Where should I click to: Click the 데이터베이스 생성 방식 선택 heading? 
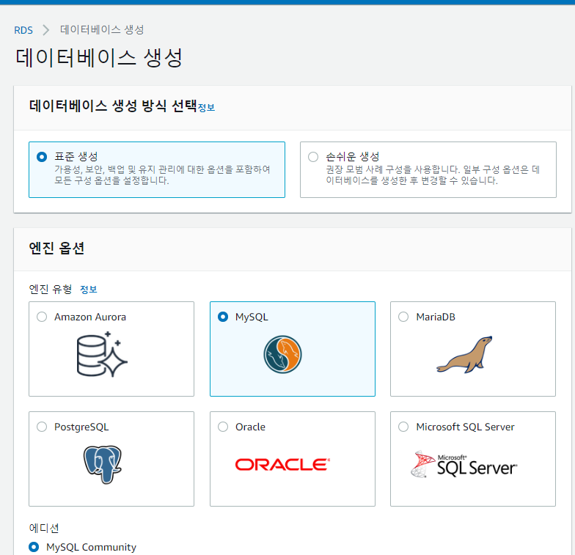click(113, 106)
